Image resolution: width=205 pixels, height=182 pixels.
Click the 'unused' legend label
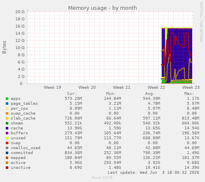[18, 138]
